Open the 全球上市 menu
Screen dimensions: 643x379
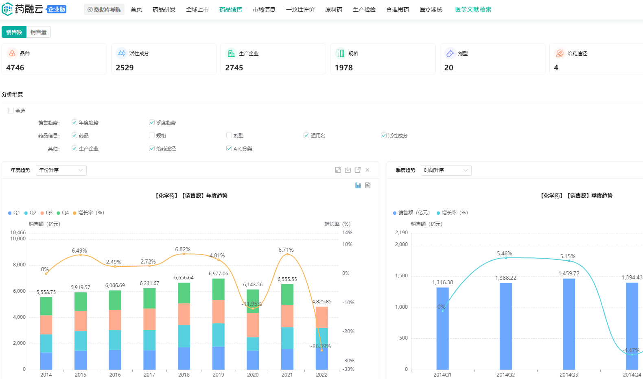click(x=197, y=9)
